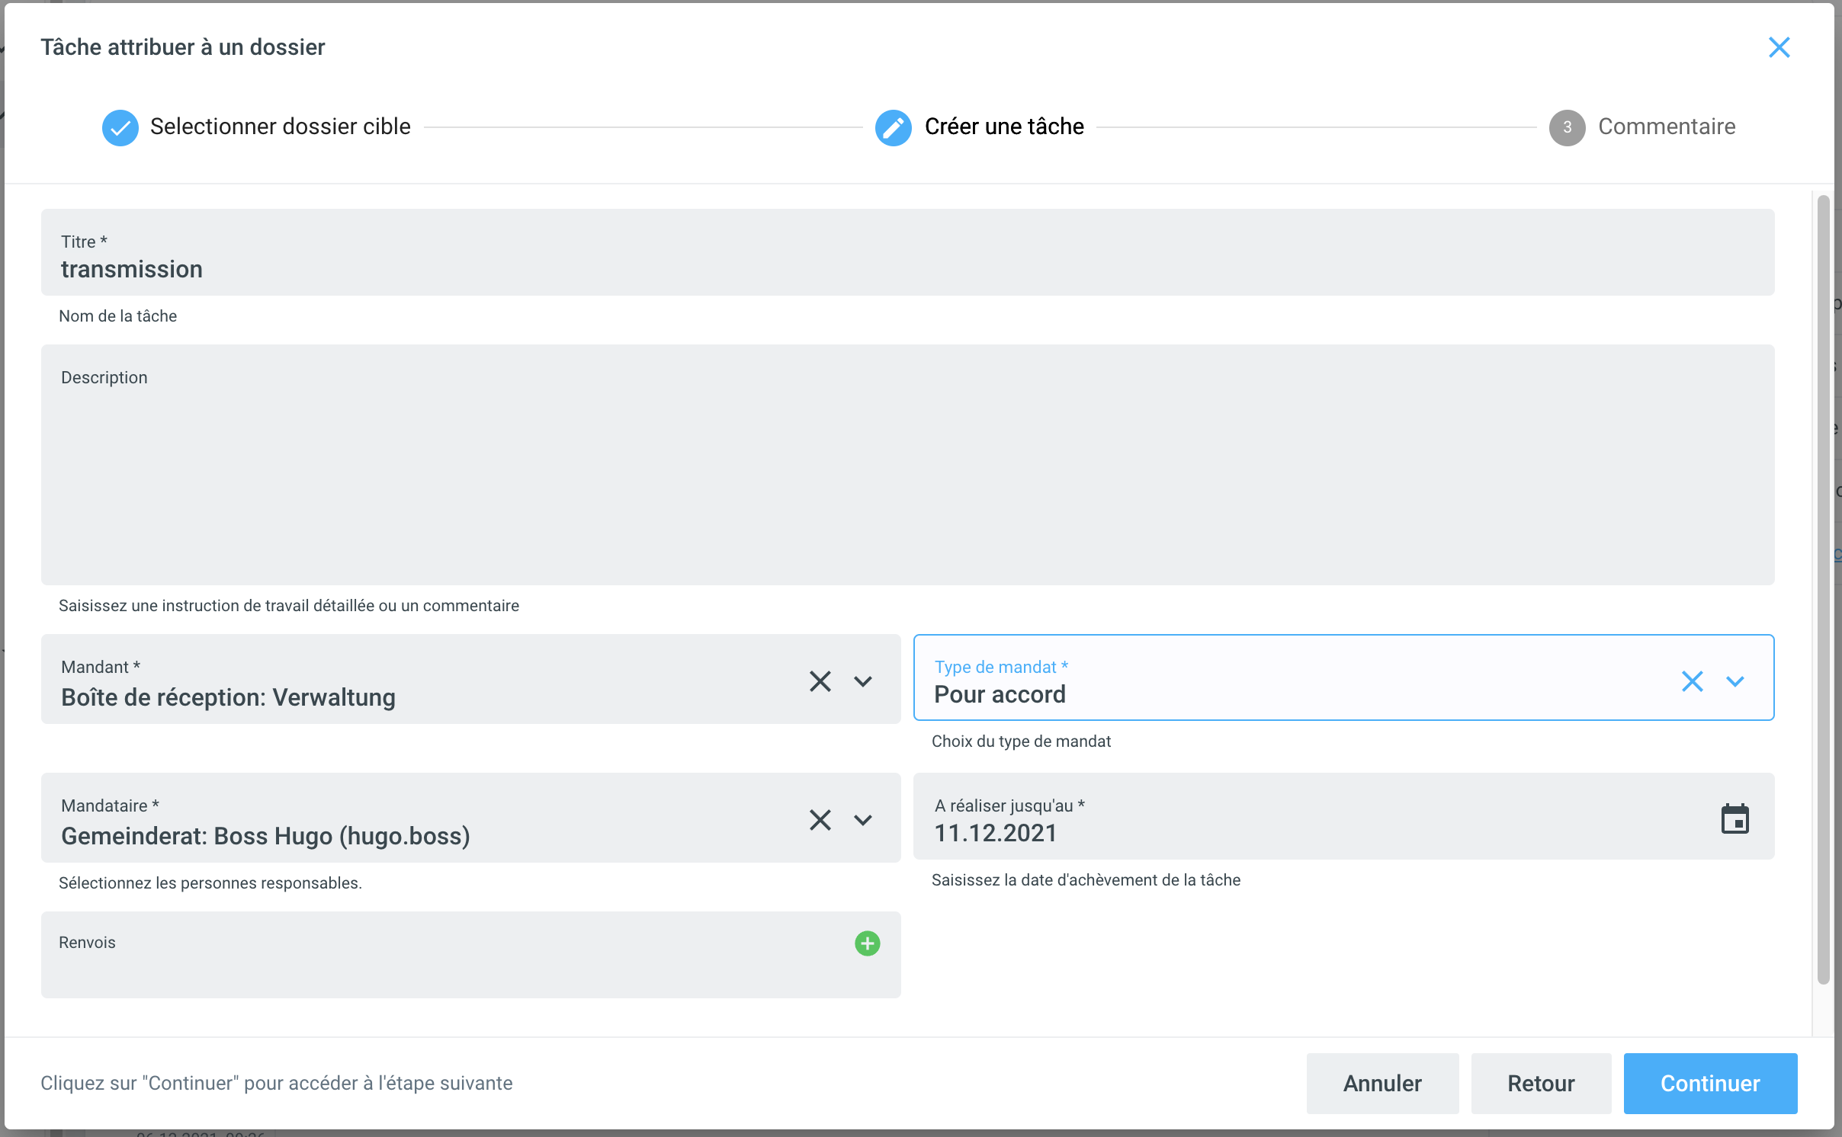Click the green plus icon in Renvois
Image resolution: width=1842 pixels, height=1137 pixels.
867,943
